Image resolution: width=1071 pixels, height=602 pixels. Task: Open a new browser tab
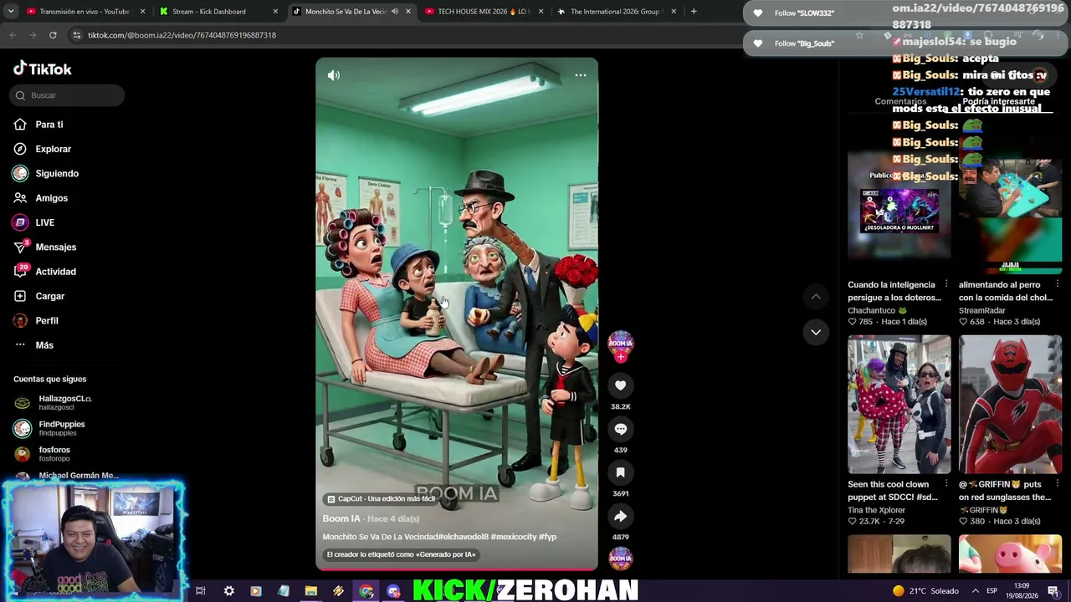tap(694, 12)
